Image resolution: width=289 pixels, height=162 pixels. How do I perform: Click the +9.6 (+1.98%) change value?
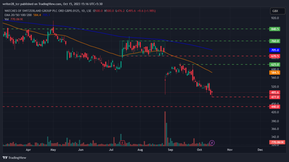(x=146, y=11)
